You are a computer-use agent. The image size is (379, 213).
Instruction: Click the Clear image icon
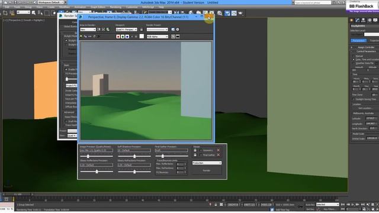pyautogui.click(x=98, y=37)
